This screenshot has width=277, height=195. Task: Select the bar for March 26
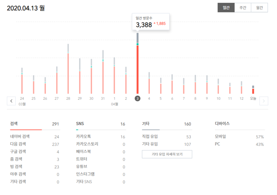(x=45, y=85)
